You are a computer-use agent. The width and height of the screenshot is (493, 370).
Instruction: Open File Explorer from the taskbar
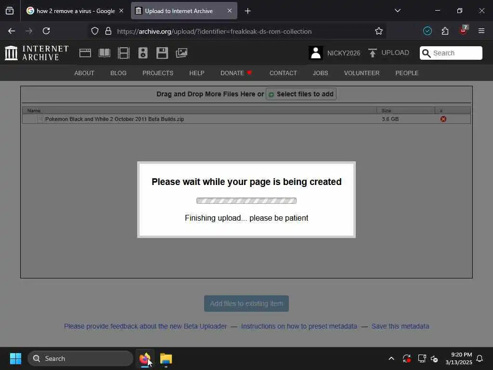pos(166,358)
